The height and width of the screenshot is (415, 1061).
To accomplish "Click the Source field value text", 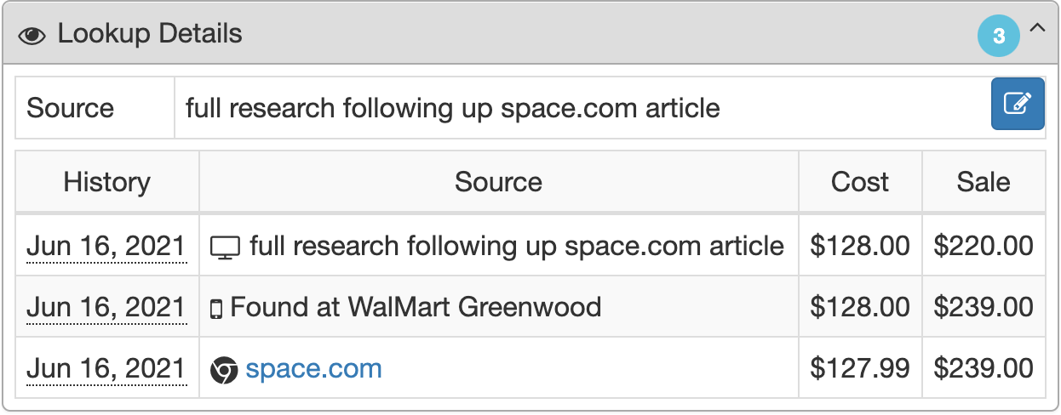I will tap(453, 108).
